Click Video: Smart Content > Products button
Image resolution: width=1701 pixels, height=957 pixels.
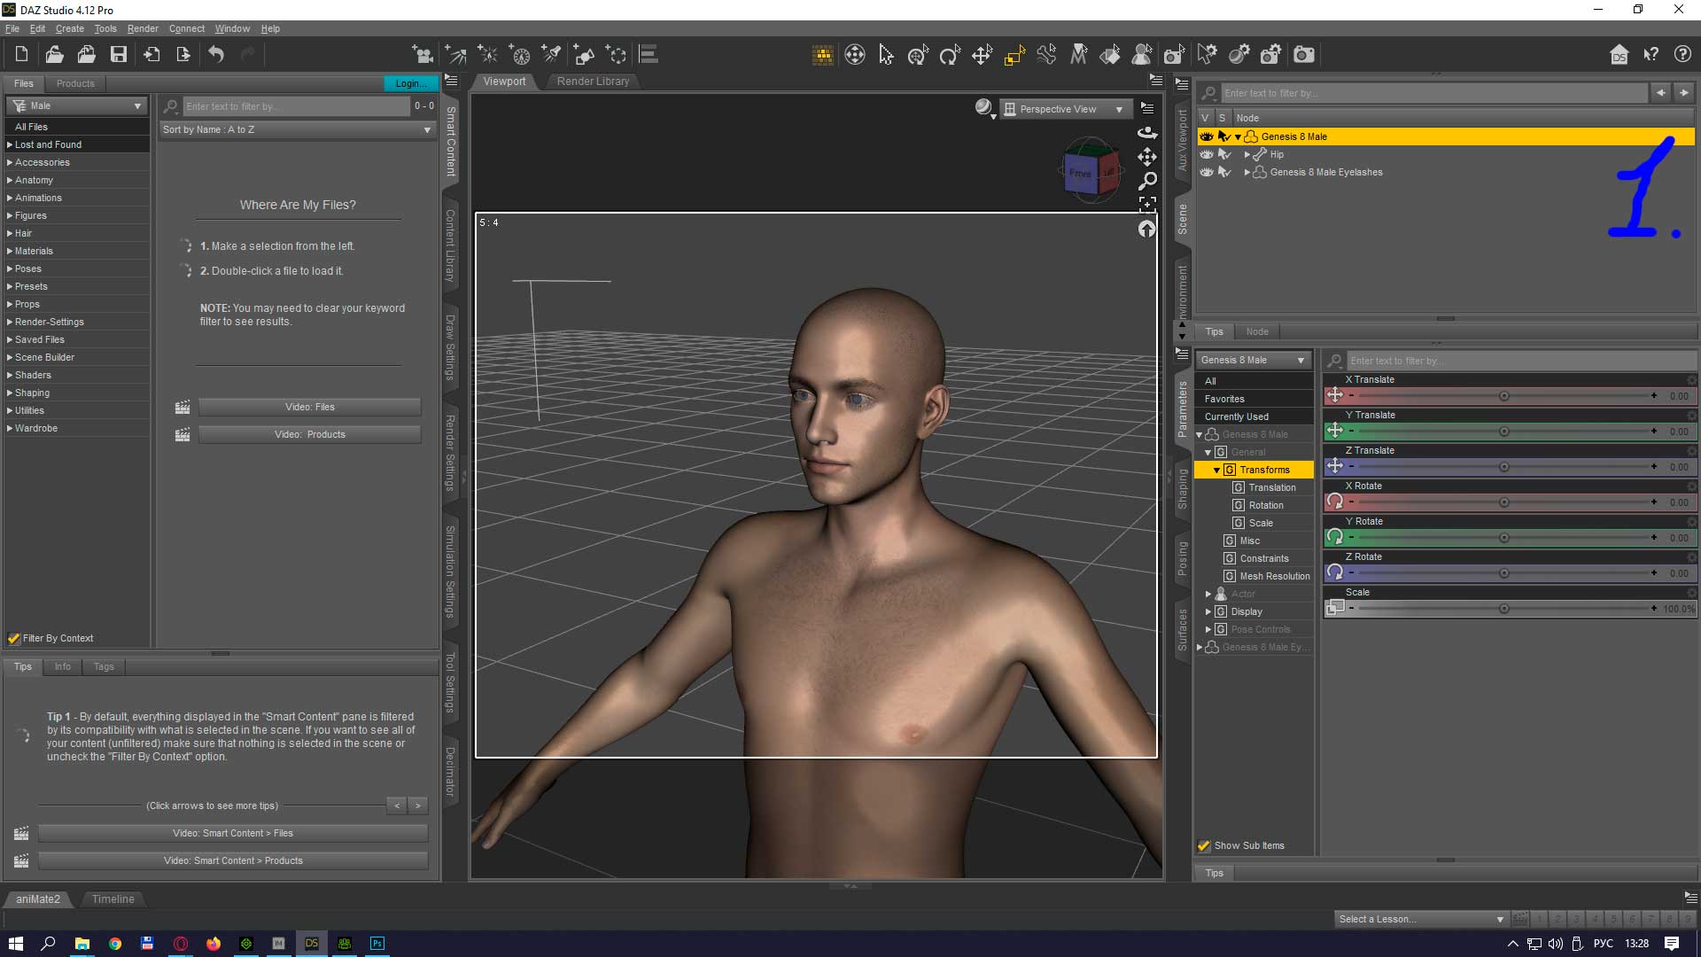(x=233, y=860)
